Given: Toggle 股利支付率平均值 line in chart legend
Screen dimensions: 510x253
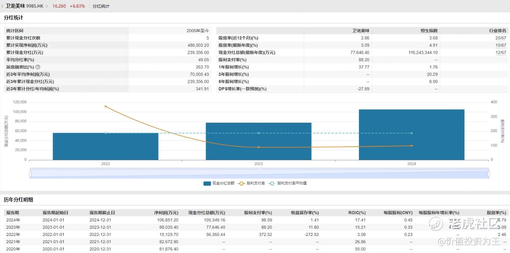Looking at the screenshot, I should (287, 183).
